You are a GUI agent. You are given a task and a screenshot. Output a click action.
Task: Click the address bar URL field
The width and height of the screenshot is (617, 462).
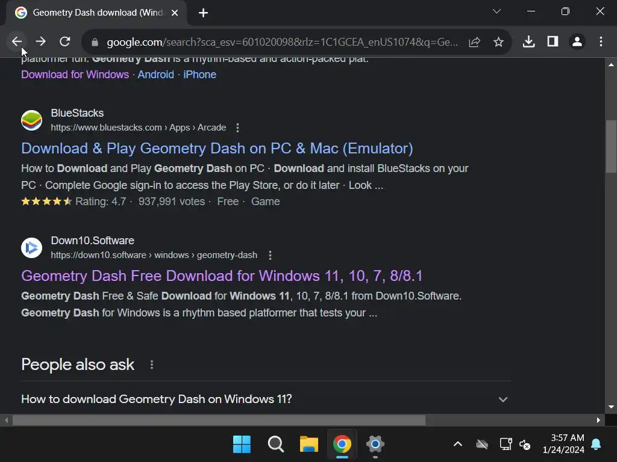[282, 42]
